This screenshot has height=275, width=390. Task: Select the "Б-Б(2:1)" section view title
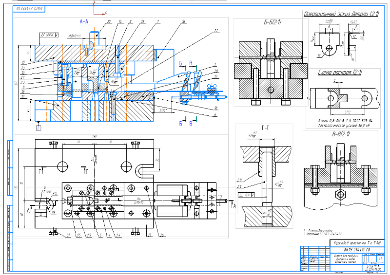pyautogui.click(x=273, y=22)
